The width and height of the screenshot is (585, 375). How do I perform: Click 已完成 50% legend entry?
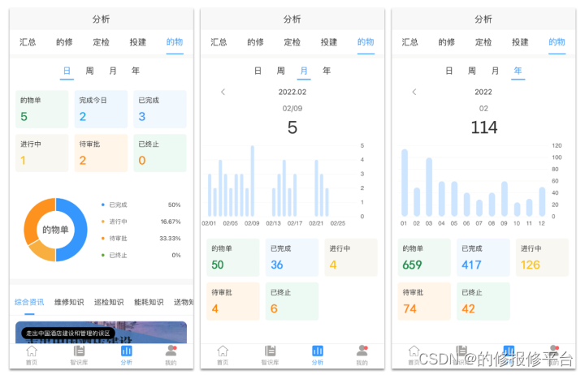[141, 205]
